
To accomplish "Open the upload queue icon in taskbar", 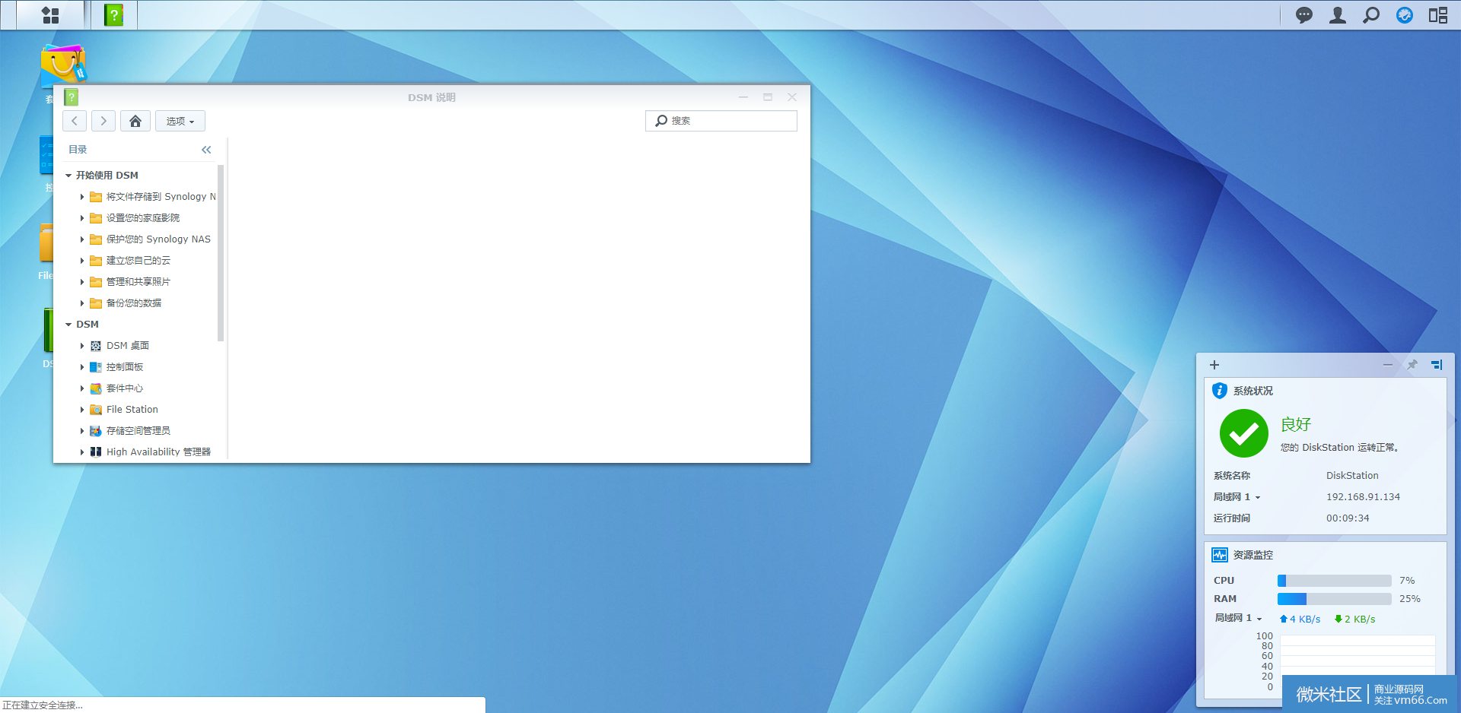I will (1405, 15).
